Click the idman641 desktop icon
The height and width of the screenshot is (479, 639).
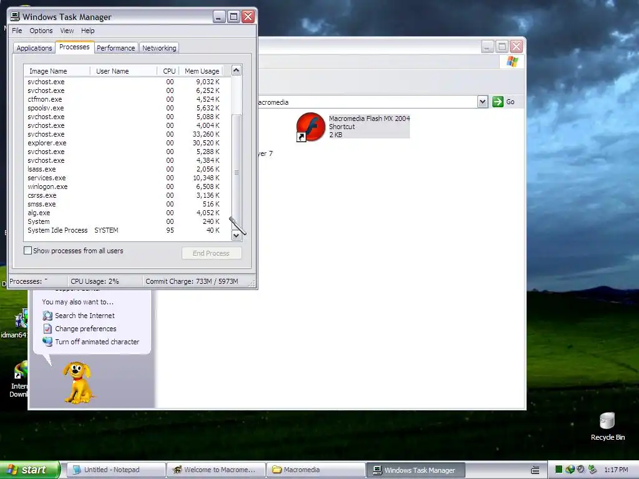(x=21, y=319)
